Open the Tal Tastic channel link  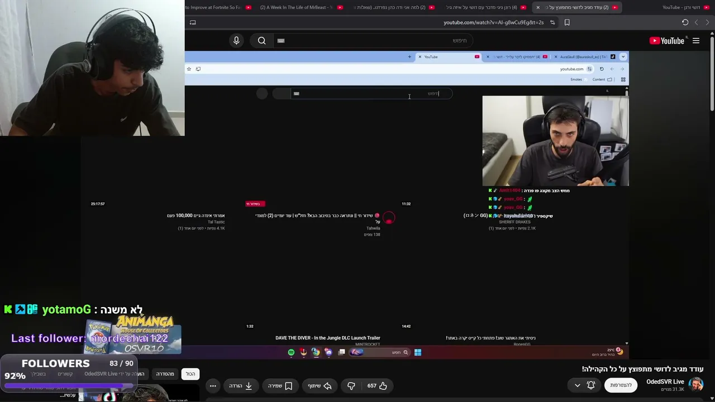(216, 222)
